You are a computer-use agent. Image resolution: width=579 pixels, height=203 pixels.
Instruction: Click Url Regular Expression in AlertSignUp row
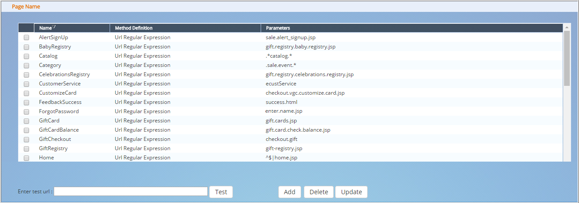tap(142, 37)
